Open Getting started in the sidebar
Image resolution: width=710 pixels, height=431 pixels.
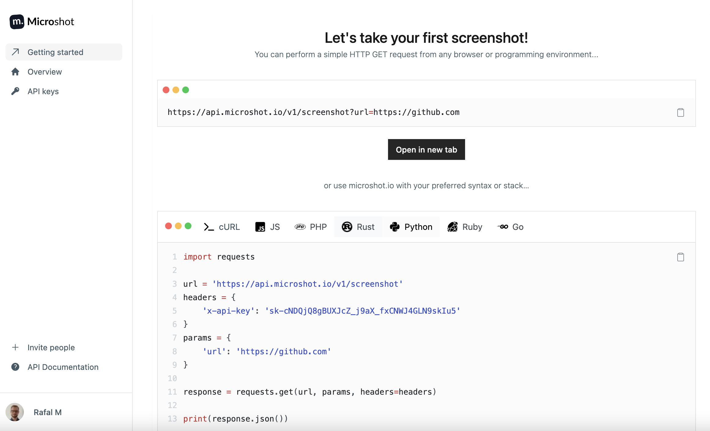[x=64, y=52]
